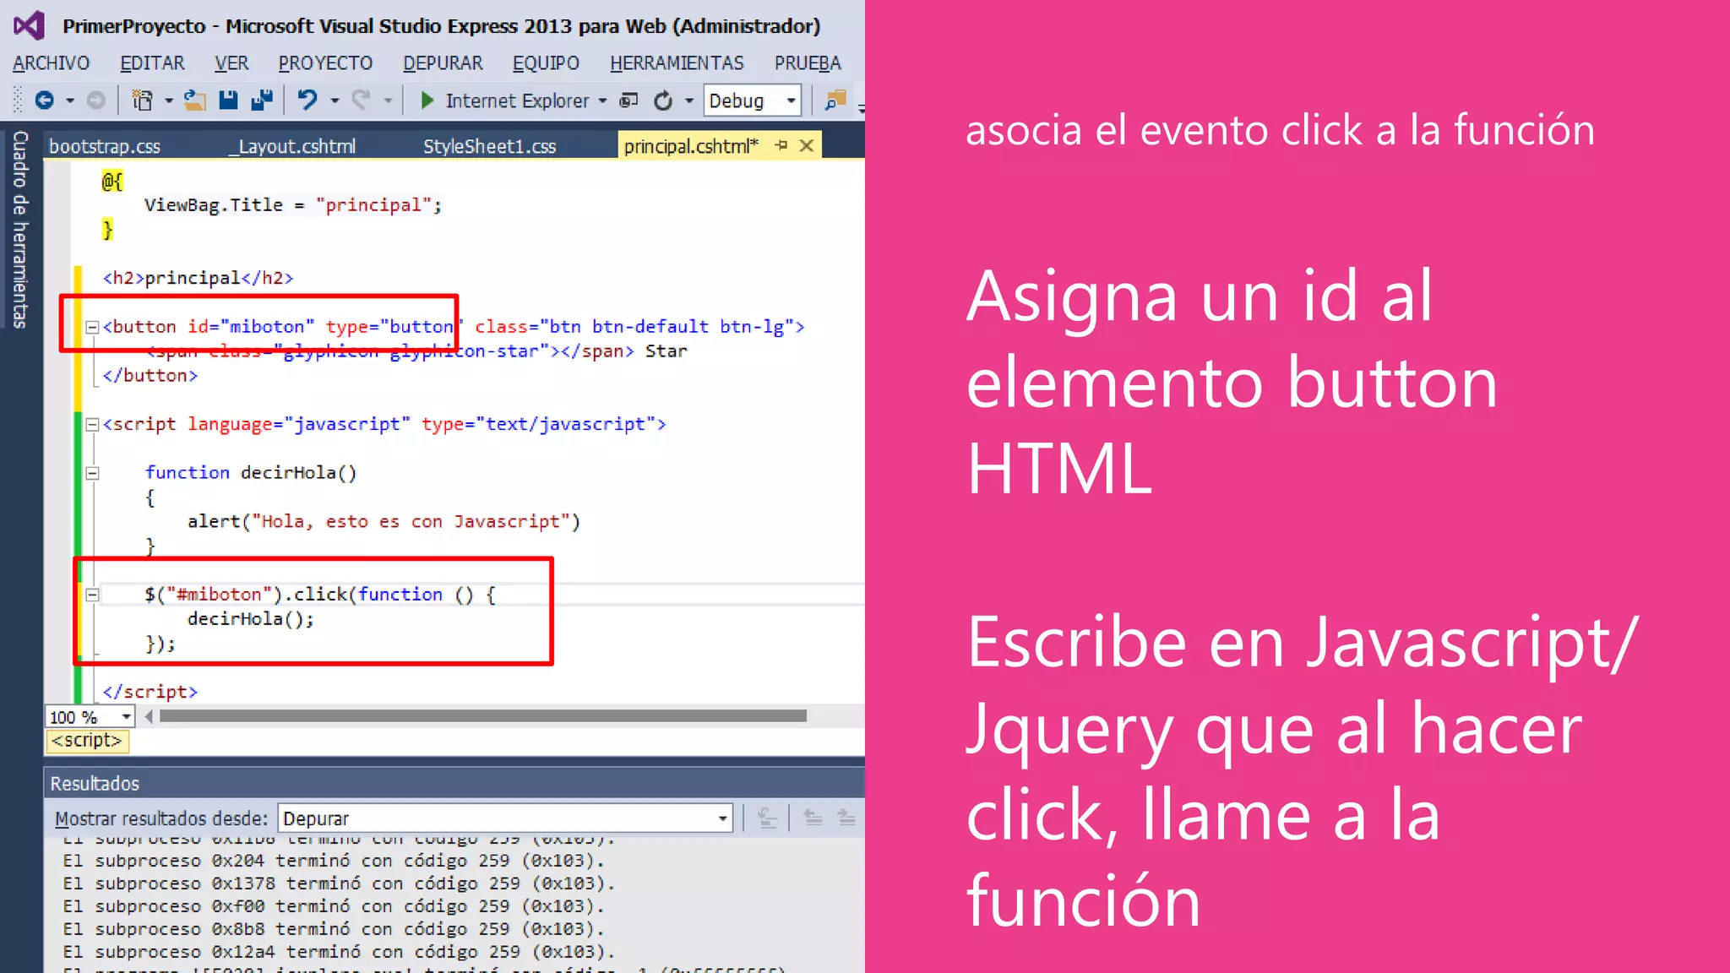Open the PRUEBA menu
The height and width of the screenshot is (973, 1730).
click(x=808, y=63)
